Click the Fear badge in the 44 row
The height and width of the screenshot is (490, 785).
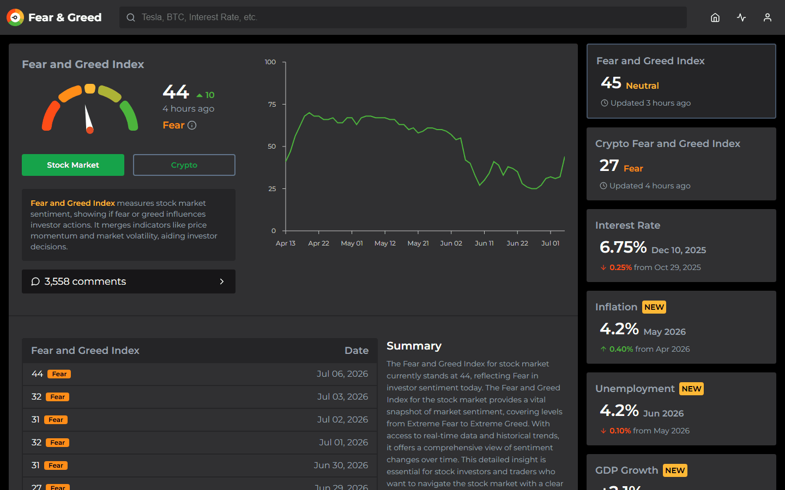[x=59, y=374]
